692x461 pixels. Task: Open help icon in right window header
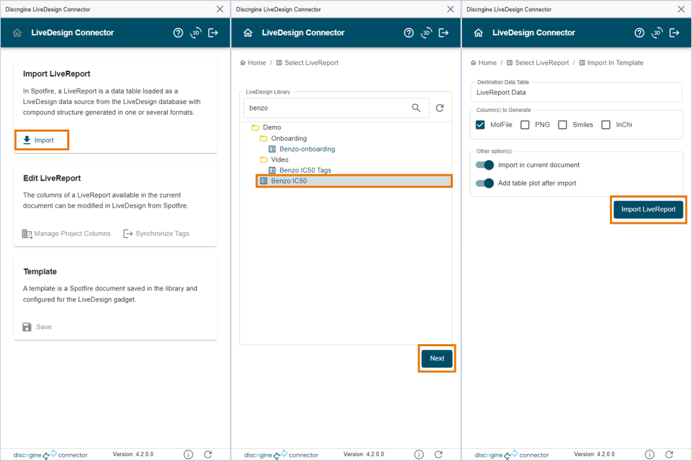tap(639, 33)
